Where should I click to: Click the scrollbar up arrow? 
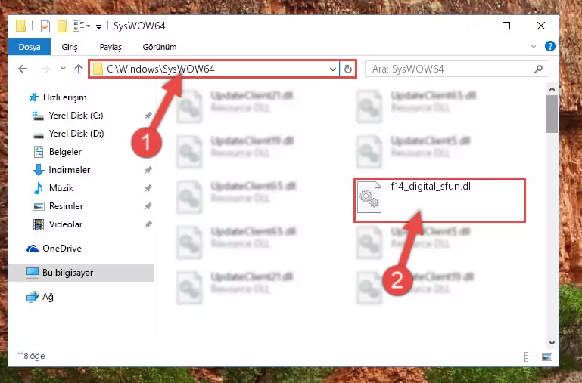[x=552, y=89]
